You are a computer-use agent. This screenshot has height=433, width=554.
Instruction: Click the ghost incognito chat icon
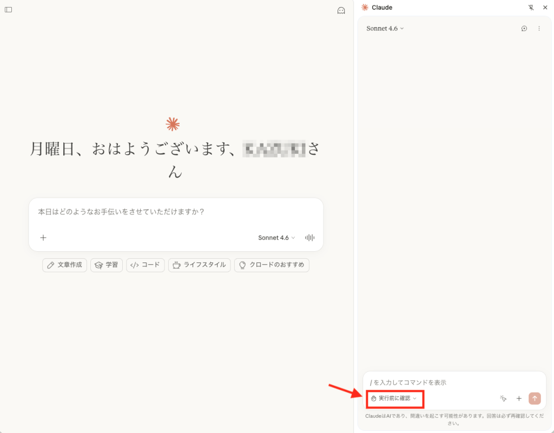[x=341, y=10]
